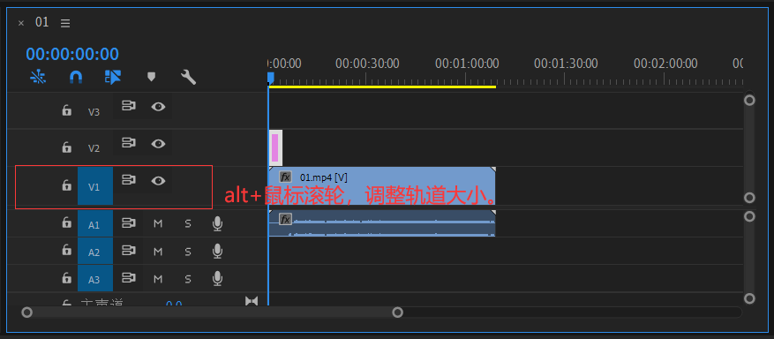This screenshot has height=339, width=774.
Task: Toggle sync lock for V2
Action: pos(129,143)
